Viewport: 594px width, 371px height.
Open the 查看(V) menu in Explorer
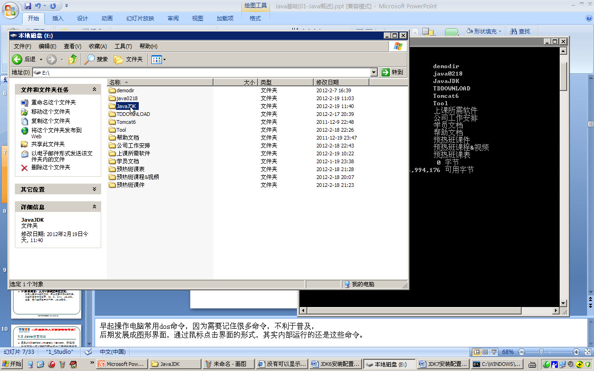coord(72,46)
